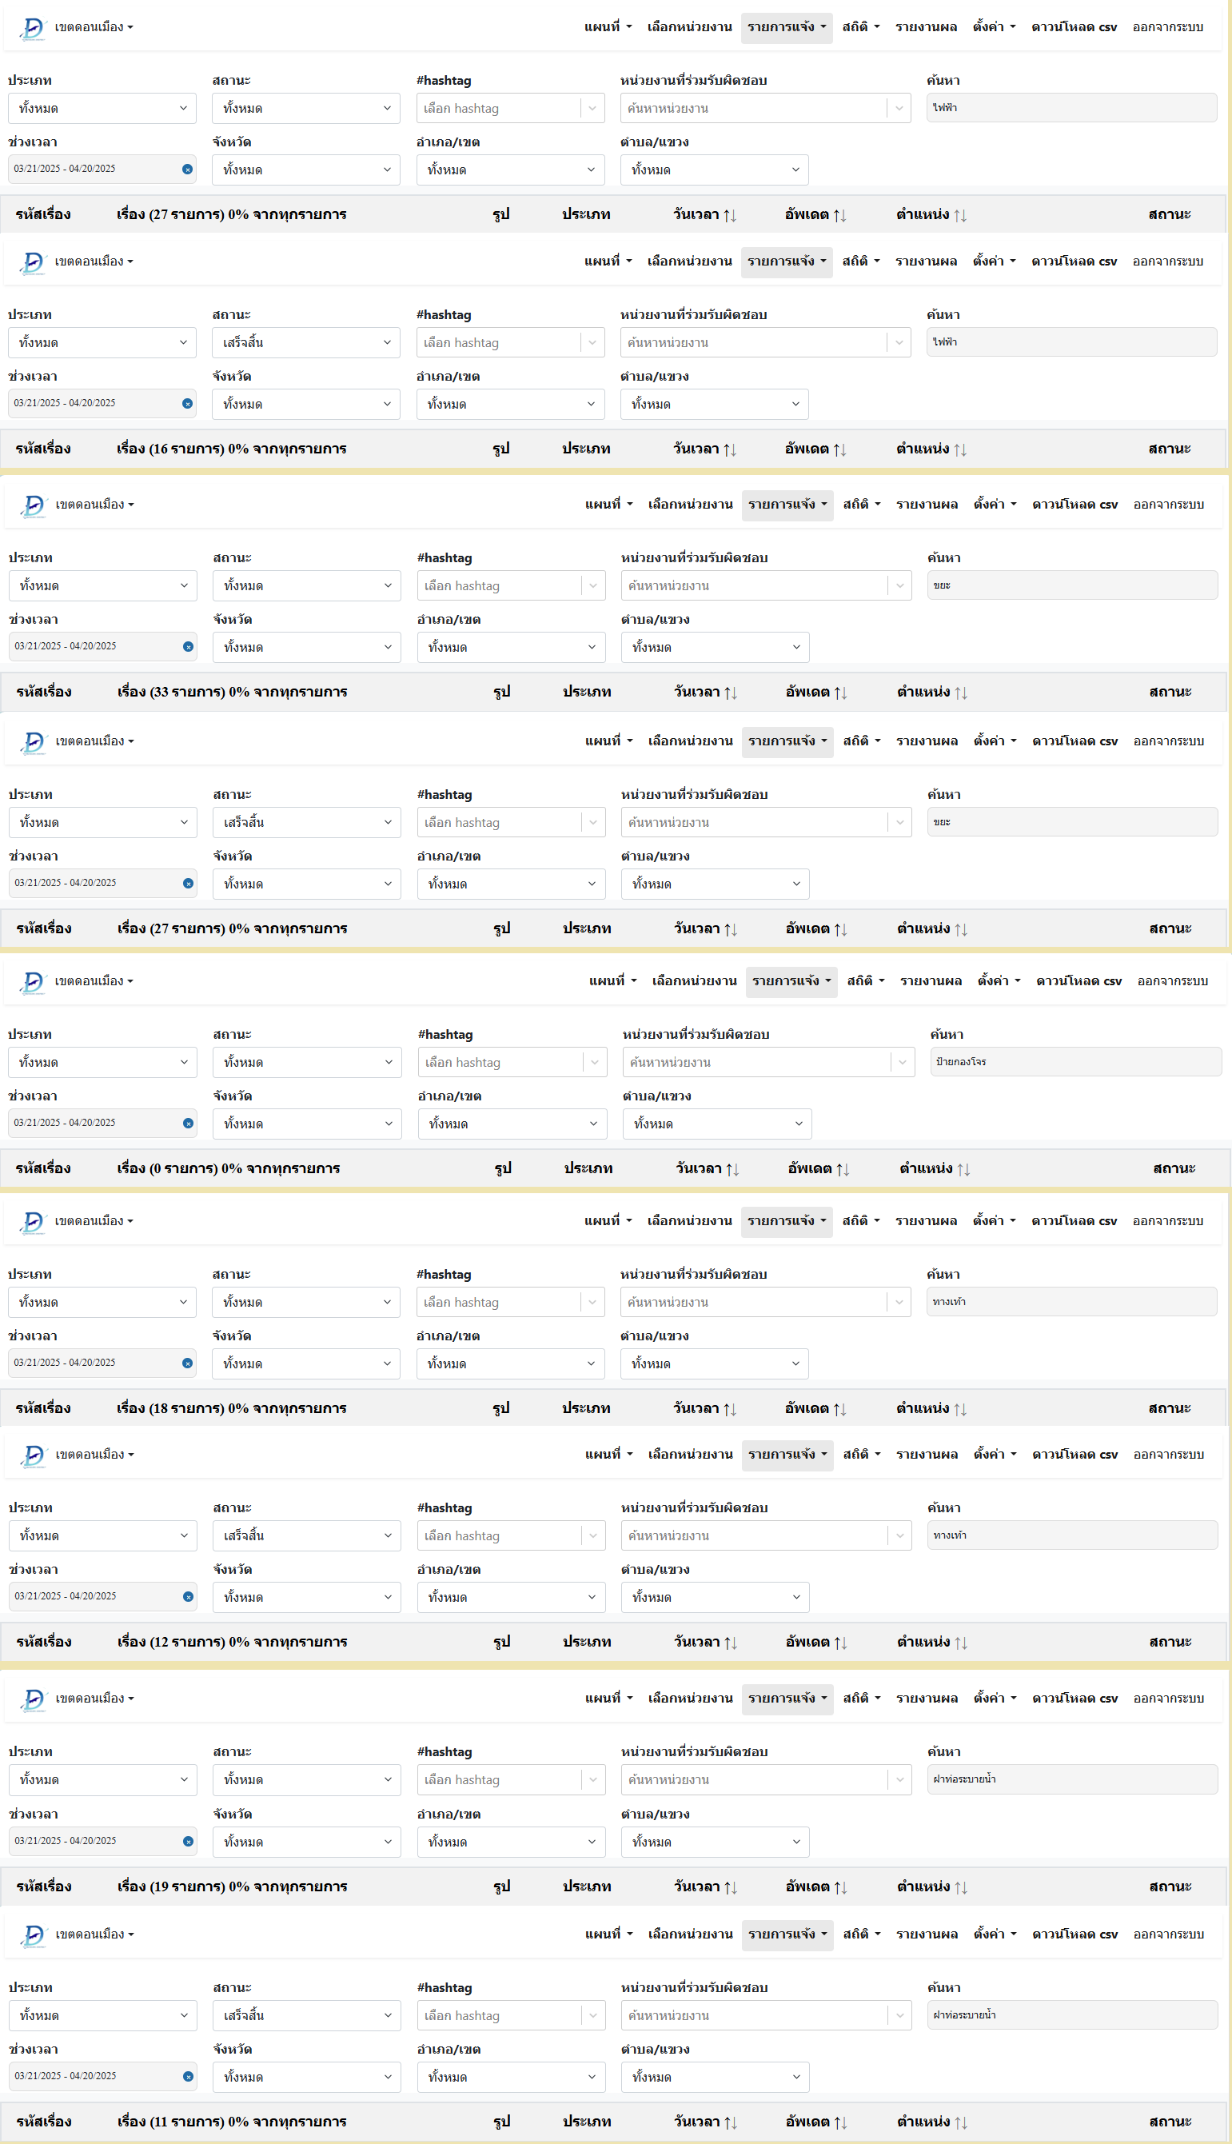1232x2144 pixels.
Task: Click ดาวน์โหลด csv in the 12 รายการ panel
Action: point(1075,1454)
